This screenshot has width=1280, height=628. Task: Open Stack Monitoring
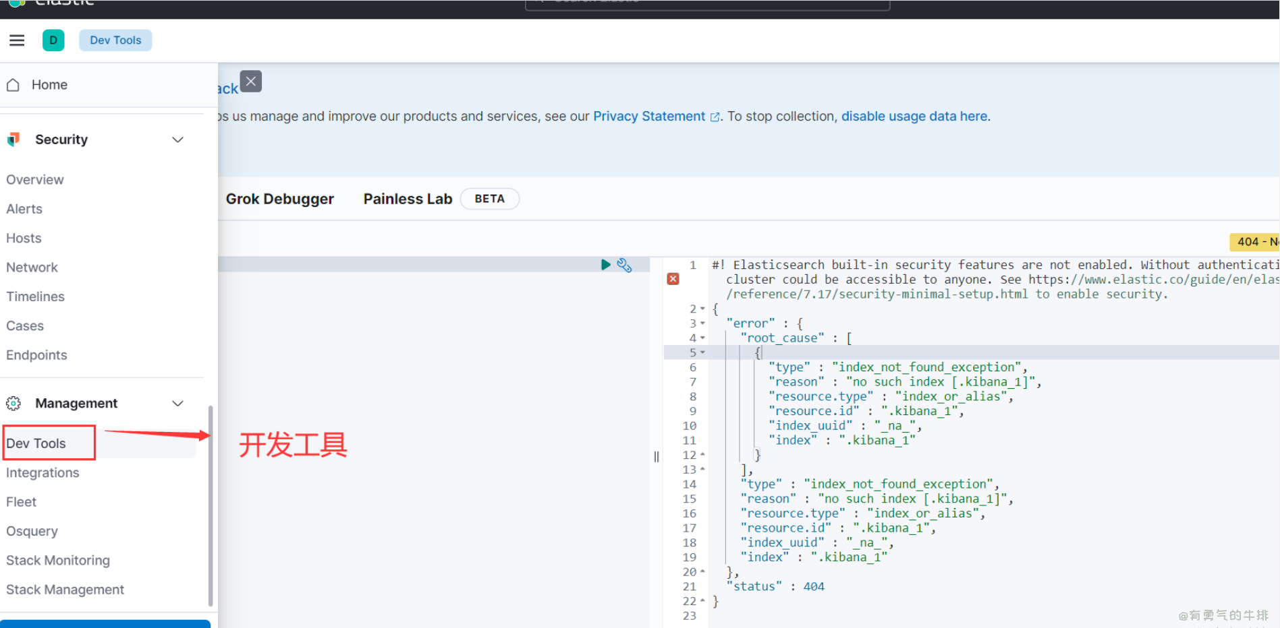coord(58,561)
